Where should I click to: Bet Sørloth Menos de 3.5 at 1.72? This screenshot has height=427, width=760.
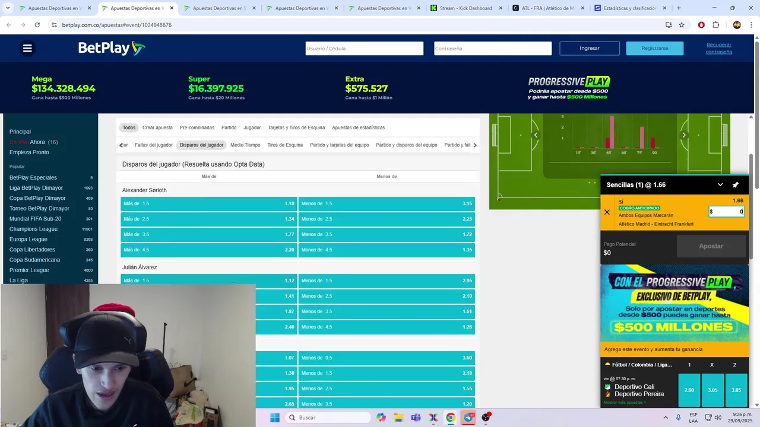coord(387,234)
